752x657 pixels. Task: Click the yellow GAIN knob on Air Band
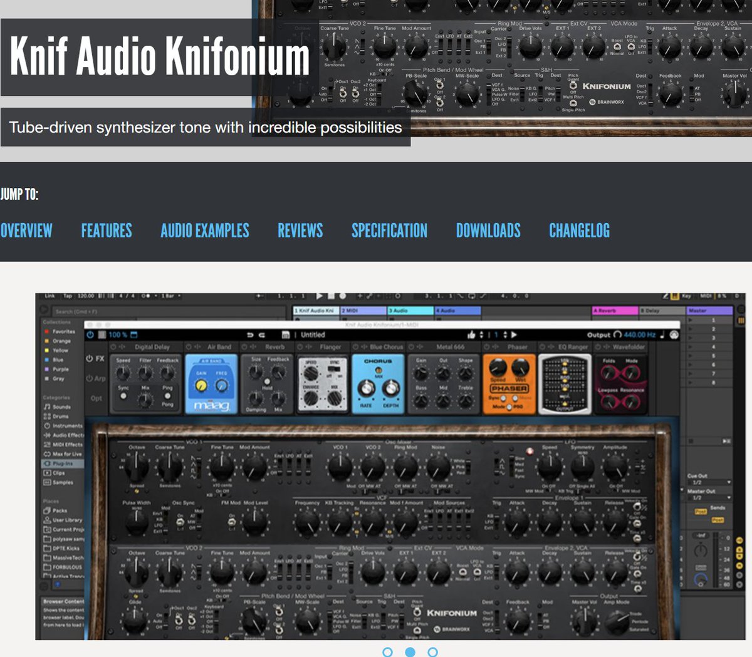pos(201,385)
